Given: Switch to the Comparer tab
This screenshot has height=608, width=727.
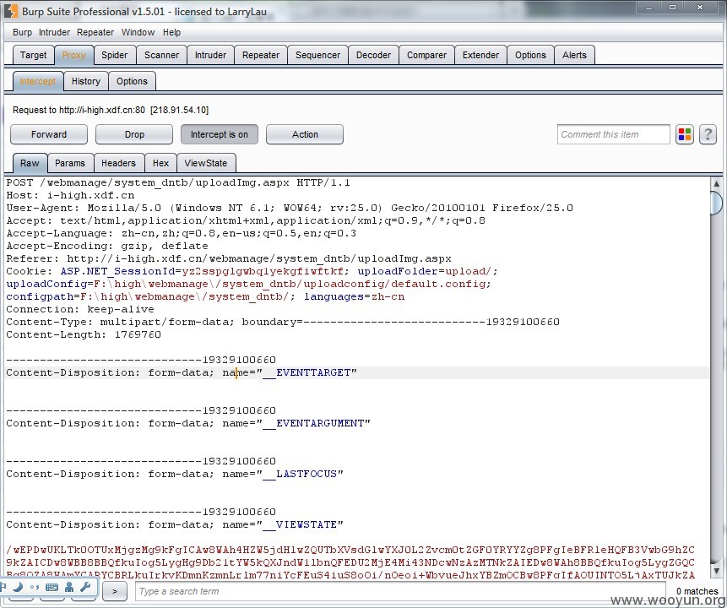Looking at the screenshot, I should click(x=426, y=55).
